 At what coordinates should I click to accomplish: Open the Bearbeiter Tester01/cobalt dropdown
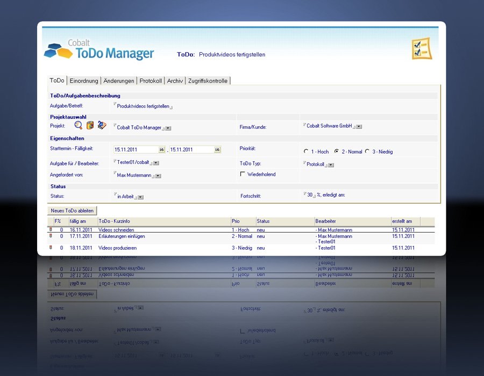pyautogui.click(x=156, y=163)
